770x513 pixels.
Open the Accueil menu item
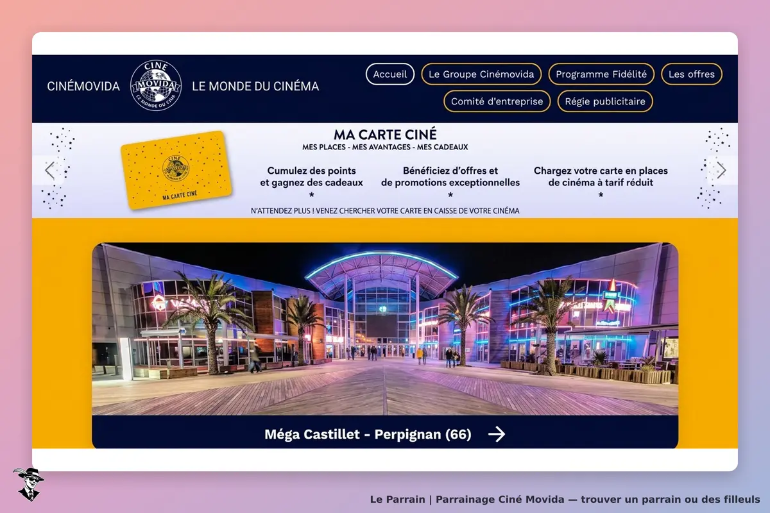click(390, 74)
